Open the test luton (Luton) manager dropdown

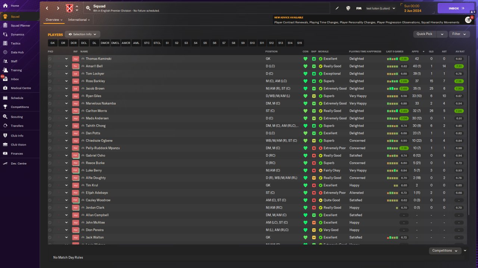pos(381,8)
